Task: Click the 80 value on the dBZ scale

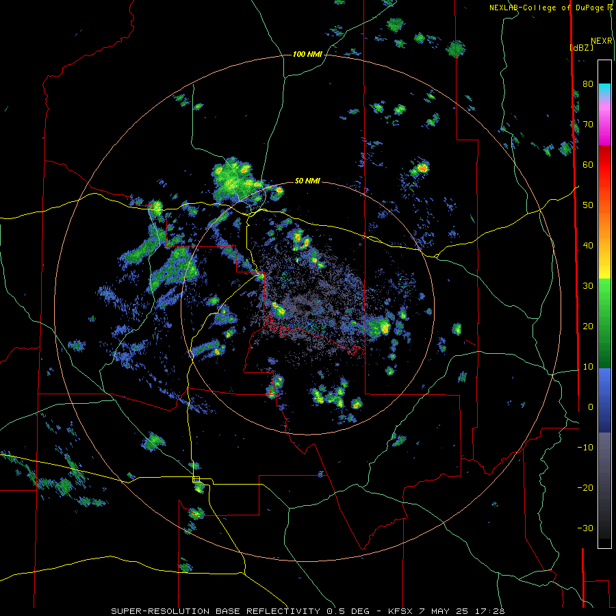Action: (588, 84)
